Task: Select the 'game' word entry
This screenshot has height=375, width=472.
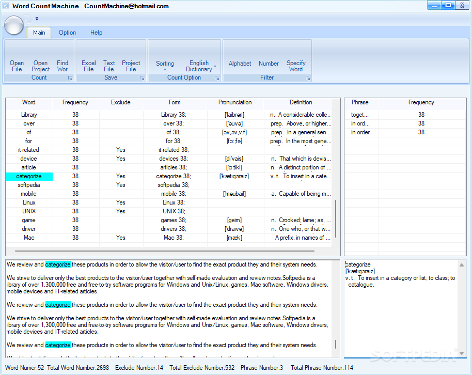Action: coord(29,220)
